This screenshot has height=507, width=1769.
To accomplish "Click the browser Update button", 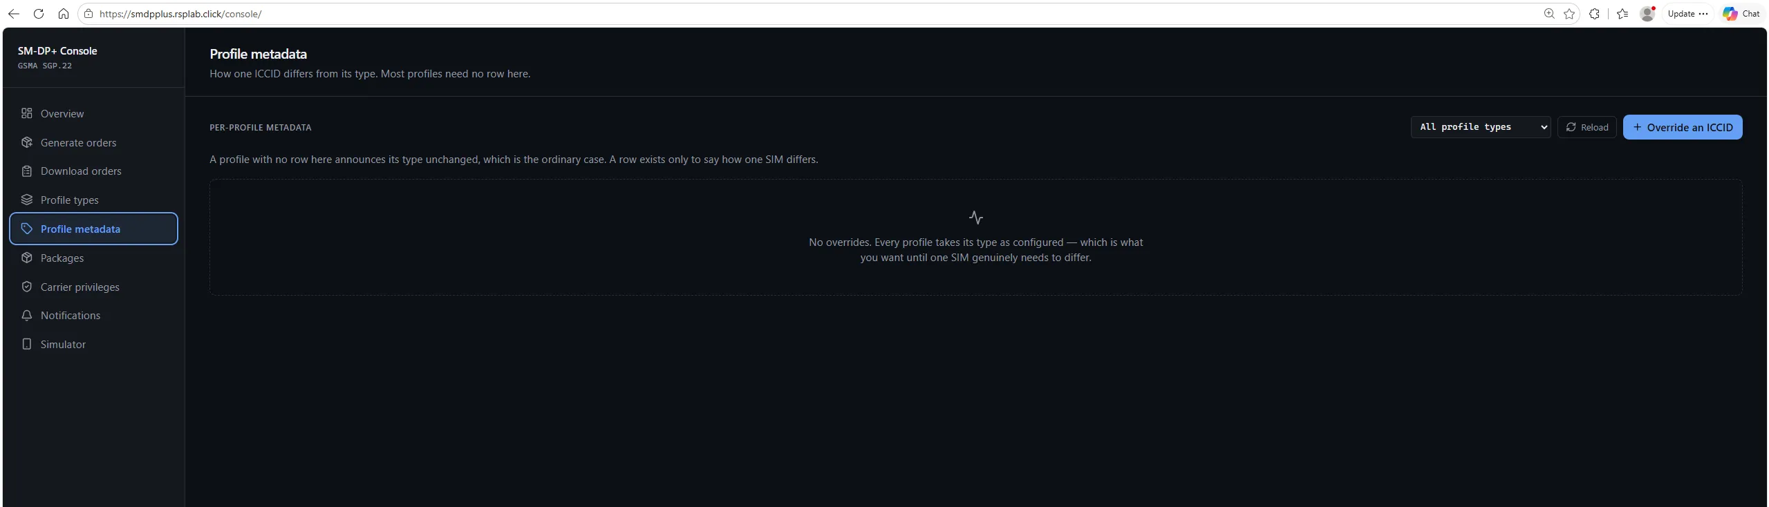I will [x=1687, y=14].
